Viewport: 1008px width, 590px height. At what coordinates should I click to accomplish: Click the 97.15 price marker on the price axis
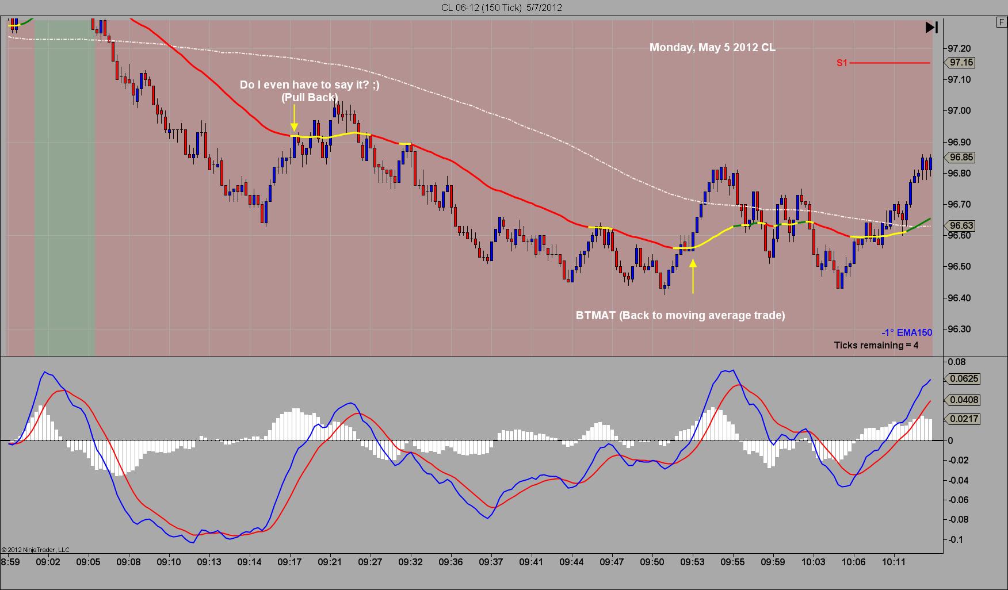961,63
